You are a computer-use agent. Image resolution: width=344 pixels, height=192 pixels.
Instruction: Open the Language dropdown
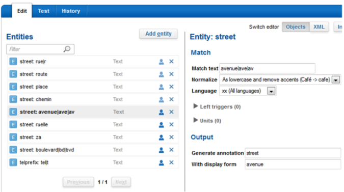[x=271, y=91]
